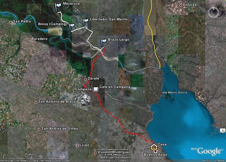Image resolution: width=226 pixels, height=162 pixels.
Task: Click the north compass icon
Action: pyautogui.click(x=213, y=12)
